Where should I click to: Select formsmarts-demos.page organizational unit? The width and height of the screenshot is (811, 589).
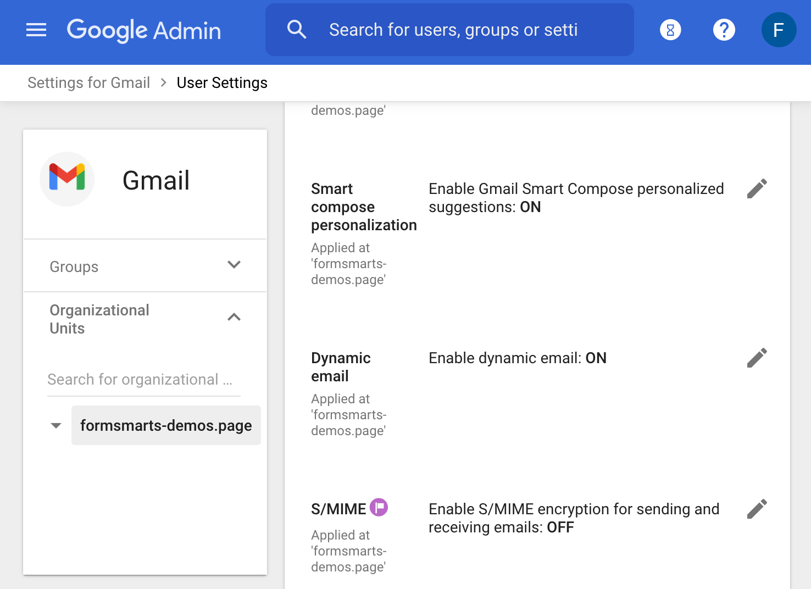coord(166,425)
